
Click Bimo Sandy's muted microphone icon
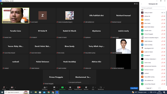[162, 23]
